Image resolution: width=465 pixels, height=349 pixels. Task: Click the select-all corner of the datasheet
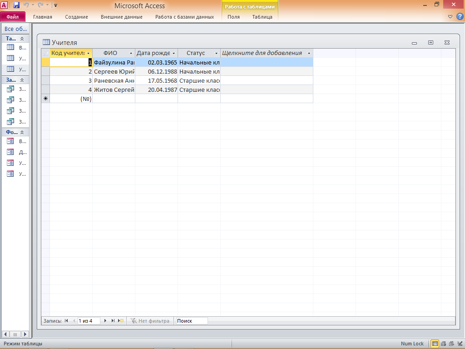pyautogui.click(x=45, y=53)
